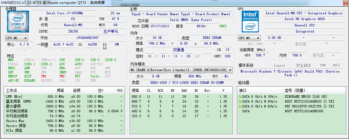The width and height of the screenshot is (349, 139).
Task: Click the MMX feature flag
Action: coord(11,60)
